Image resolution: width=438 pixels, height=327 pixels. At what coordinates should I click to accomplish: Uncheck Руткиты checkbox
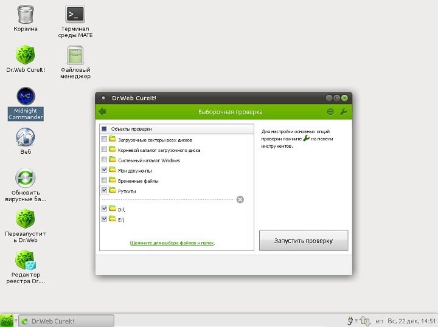(x=104, y=191)
